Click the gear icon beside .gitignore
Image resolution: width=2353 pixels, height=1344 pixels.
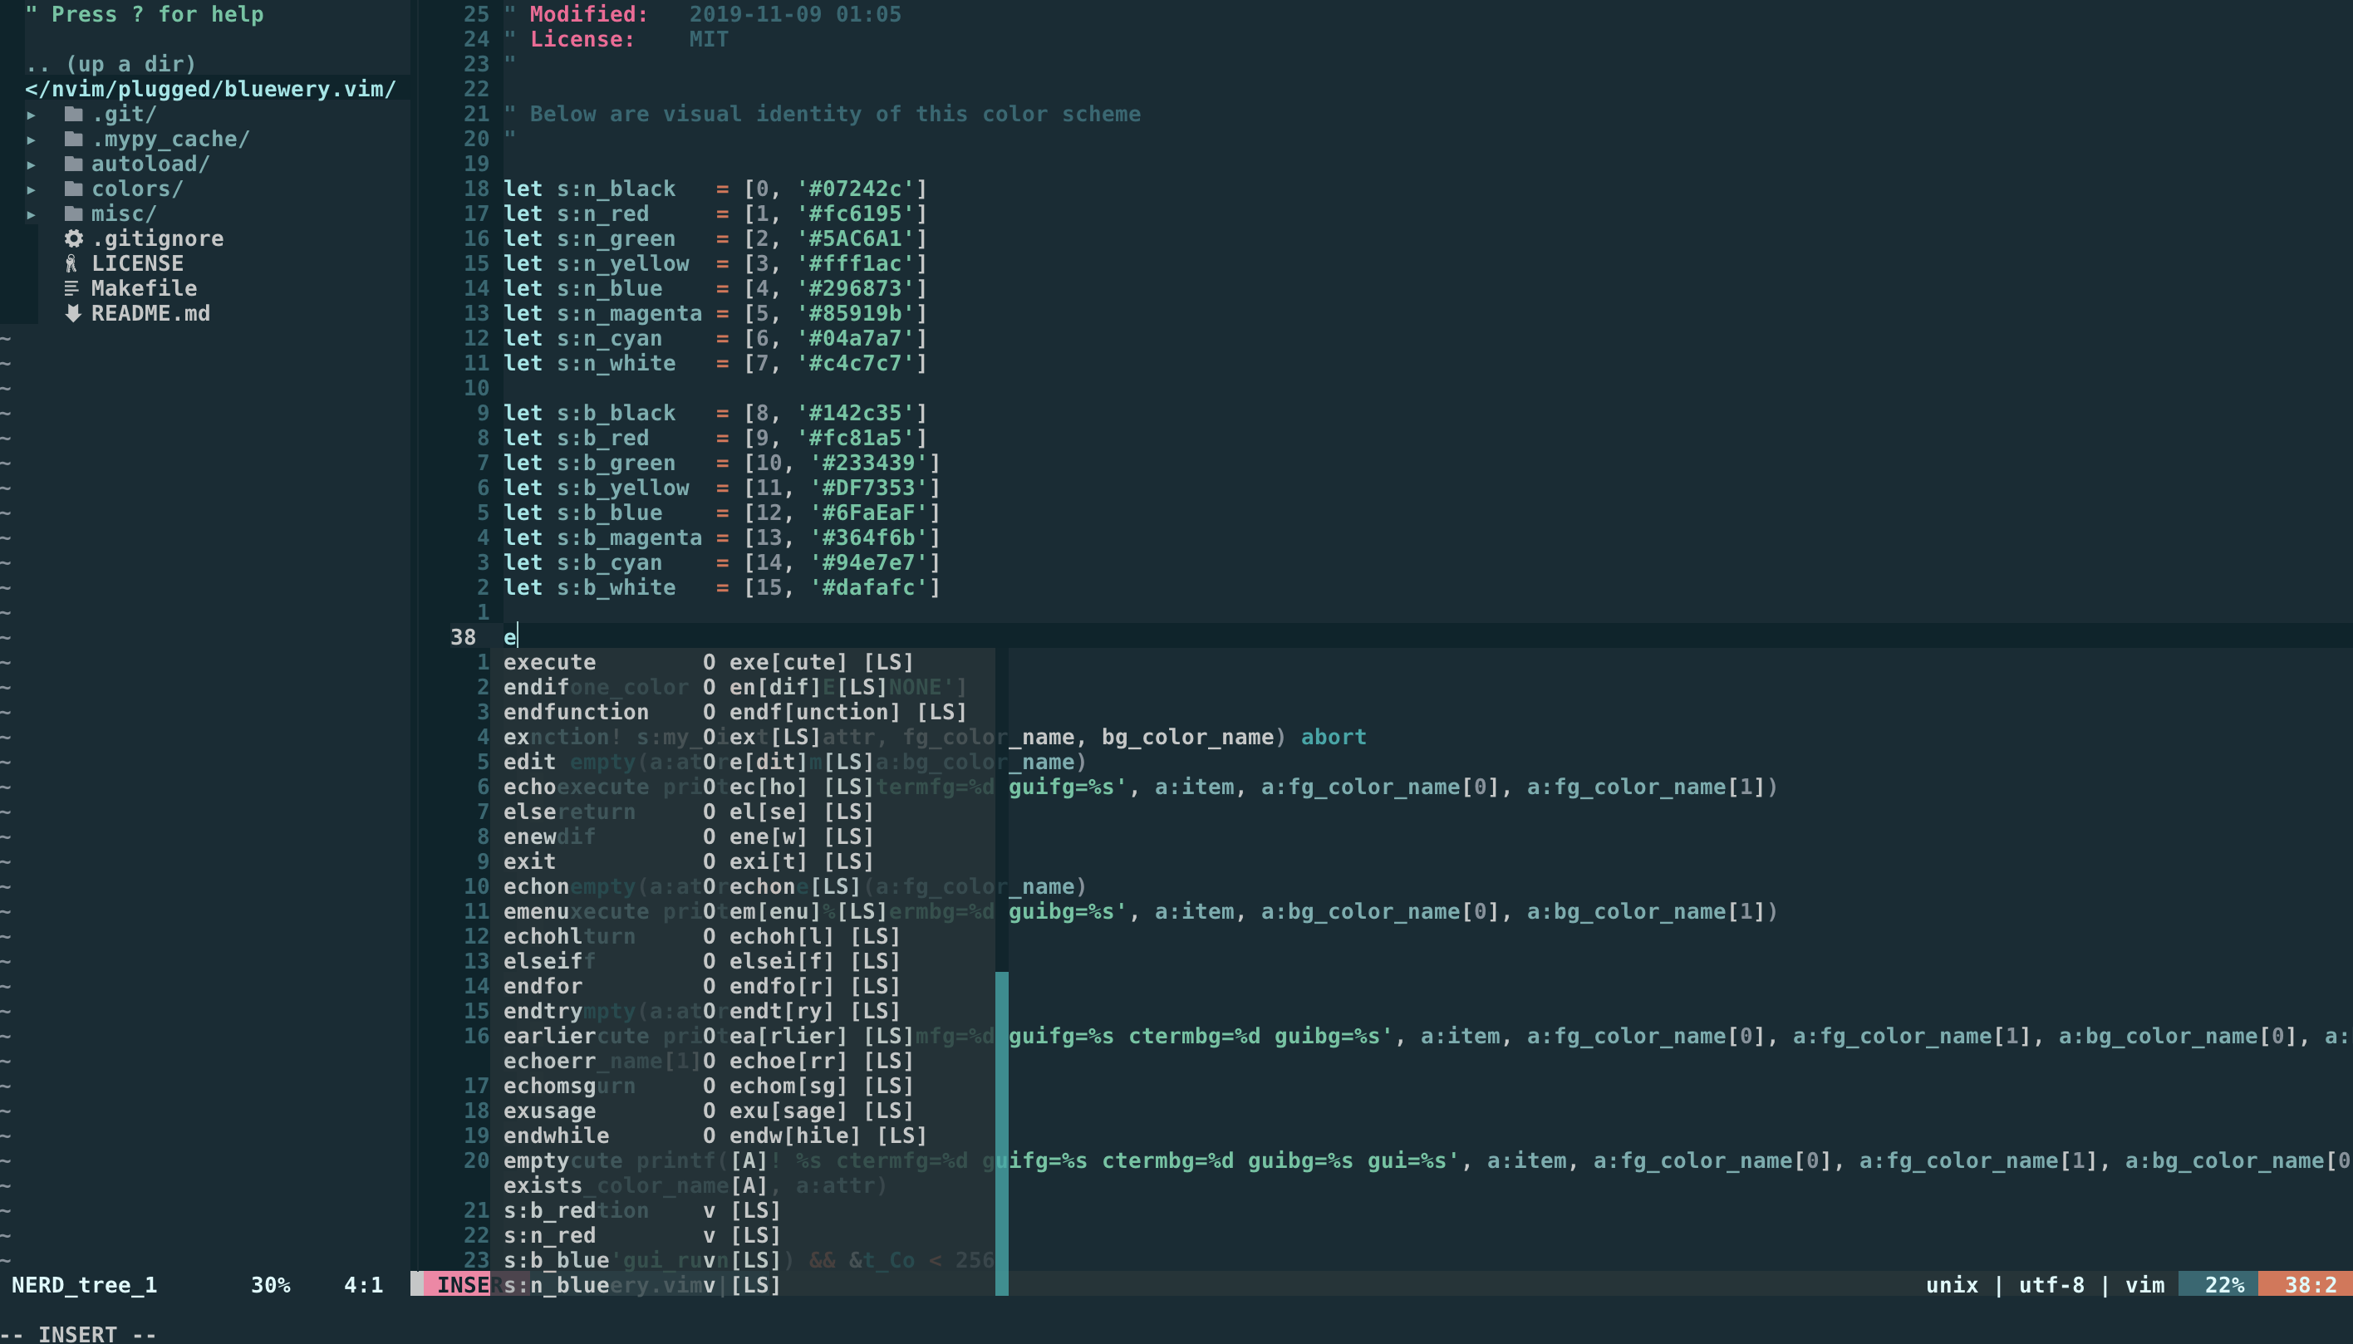[x=74, y=238]
